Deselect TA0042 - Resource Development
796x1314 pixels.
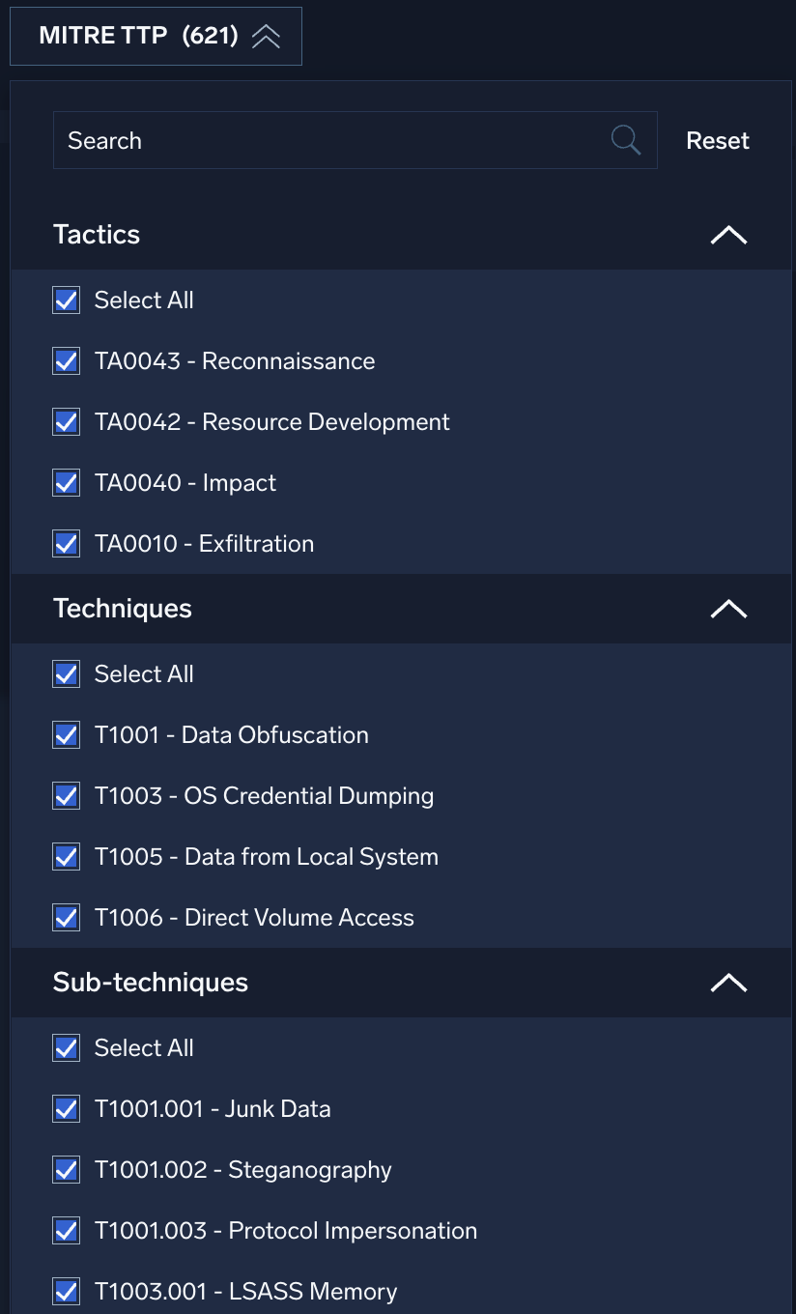(x=67, y=422)
